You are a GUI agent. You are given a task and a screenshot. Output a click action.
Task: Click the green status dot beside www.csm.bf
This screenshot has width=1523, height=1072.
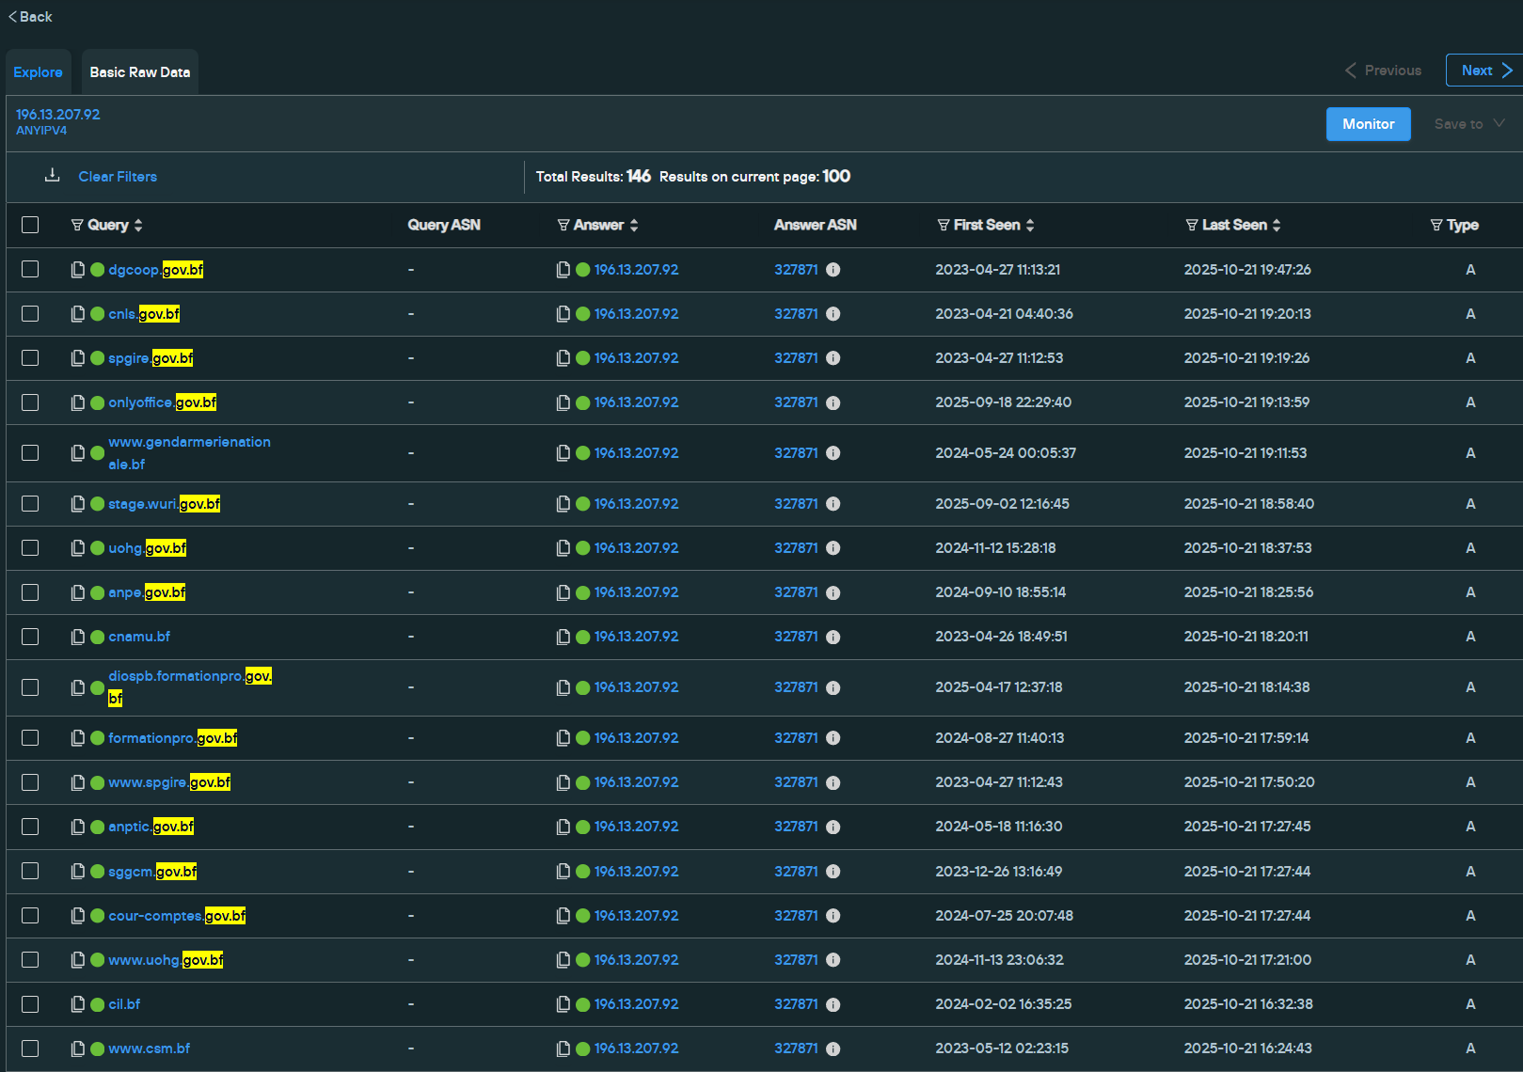(97, 1048)
